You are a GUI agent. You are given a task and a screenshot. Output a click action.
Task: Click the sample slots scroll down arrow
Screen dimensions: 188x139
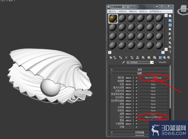[166, 49]
